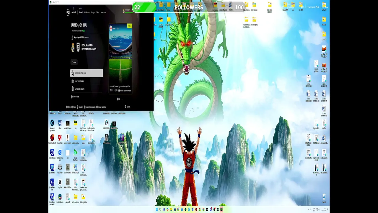Select the Attribuer les Styles de jeu option
Image resolution: width=378 pixels, height=213 pixels.
click(87, 73)
